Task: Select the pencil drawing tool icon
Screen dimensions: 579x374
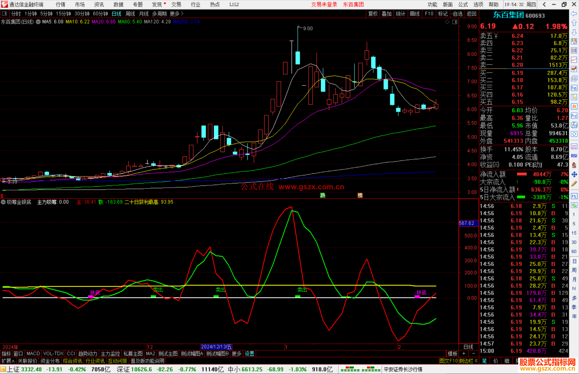Action: click(574, 184)
